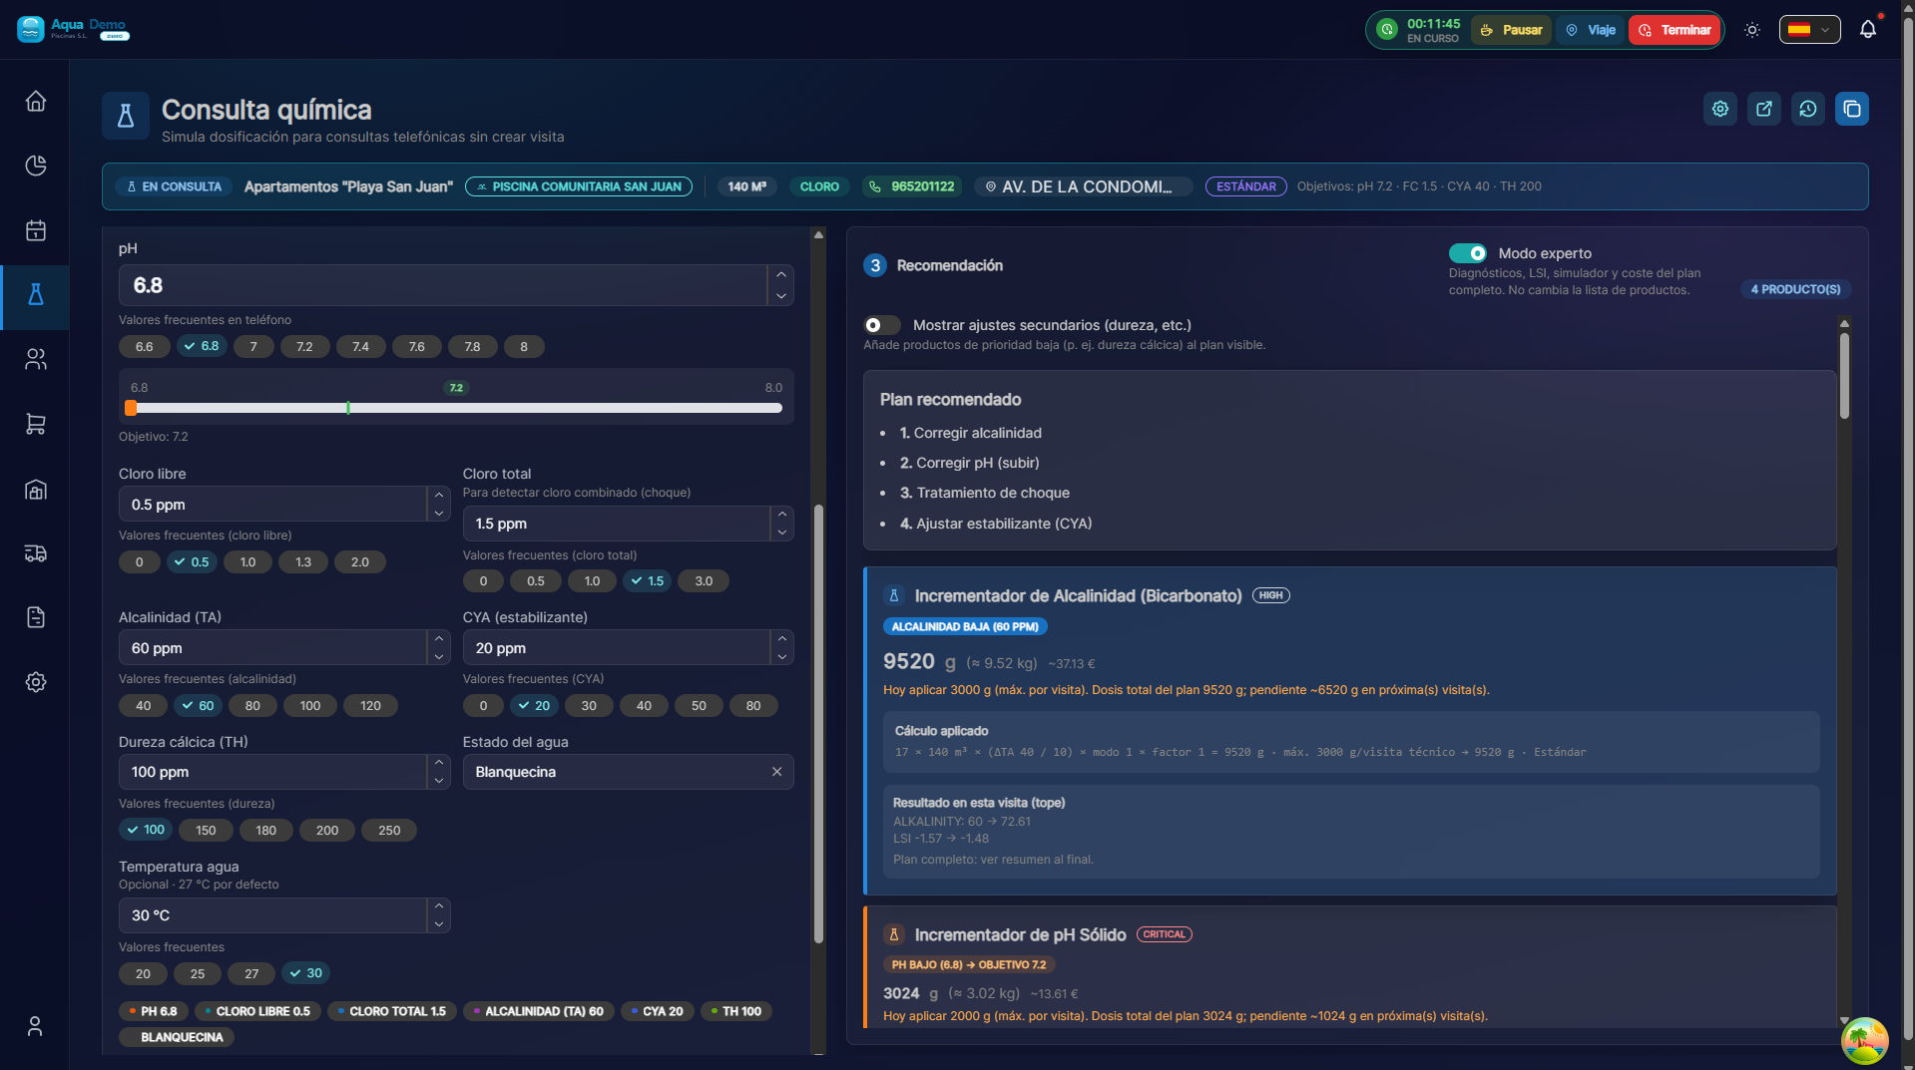Viewport: 1915px width, 1070px height.
Task: Click the Viaje button
Action: (1591, 30)
